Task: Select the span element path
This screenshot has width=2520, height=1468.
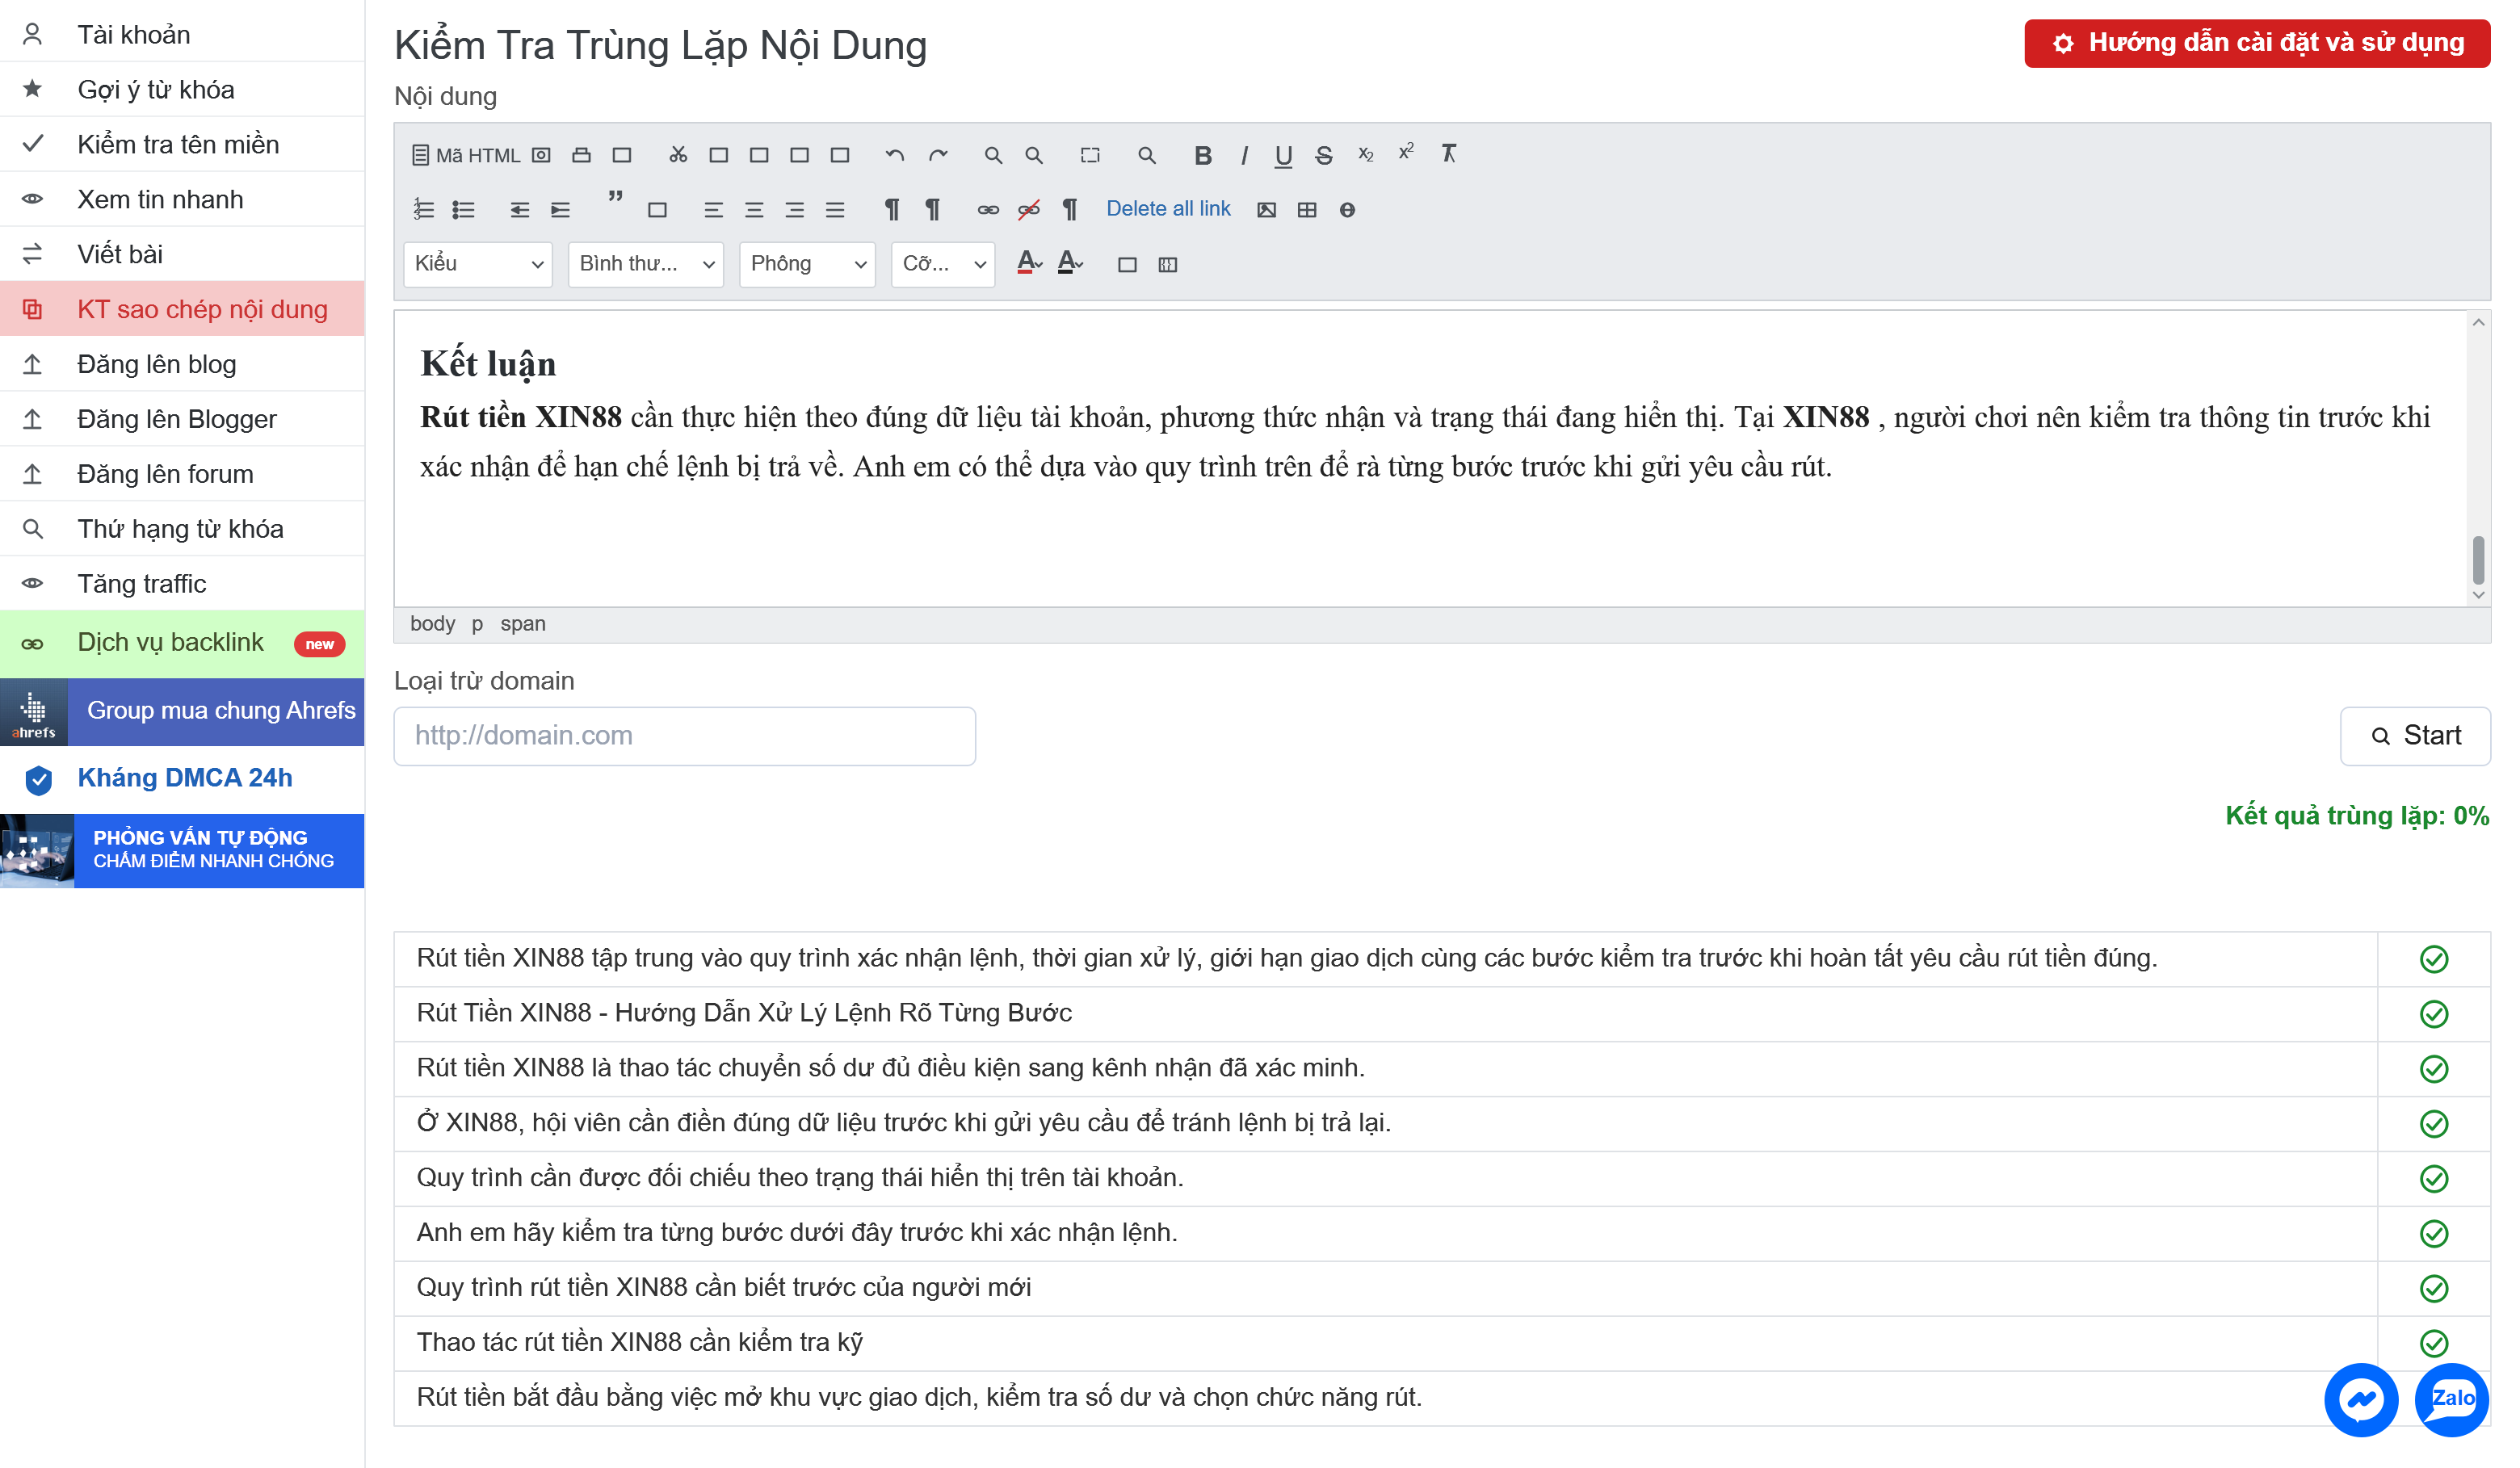Action: 523,624
